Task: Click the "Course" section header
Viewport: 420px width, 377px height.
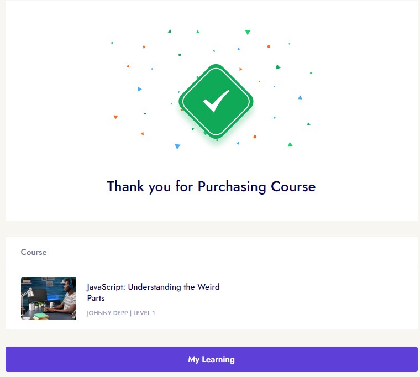Action: point(34,252)
